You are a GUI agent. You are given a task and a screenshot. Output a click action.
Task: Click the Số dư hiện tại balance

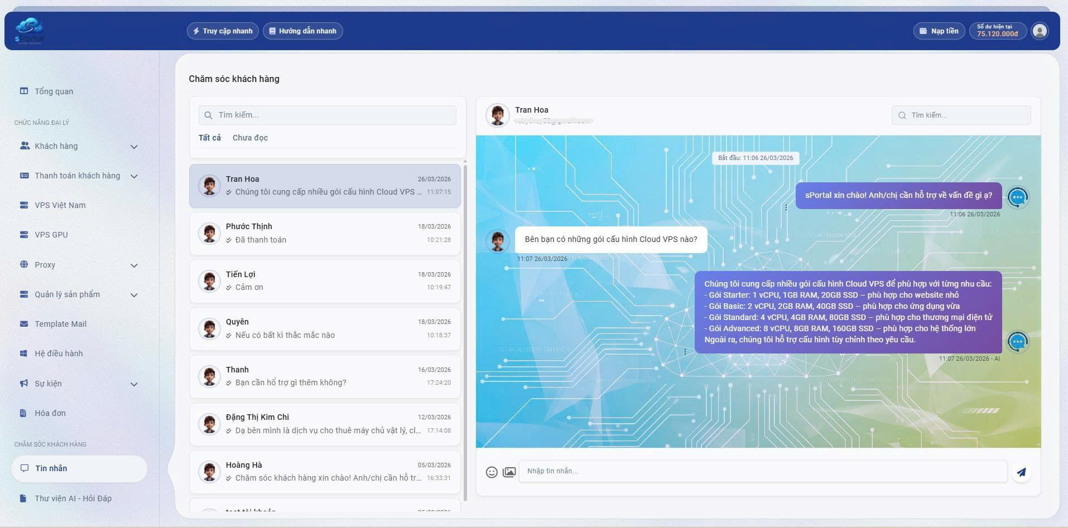(x=998, y=31)
